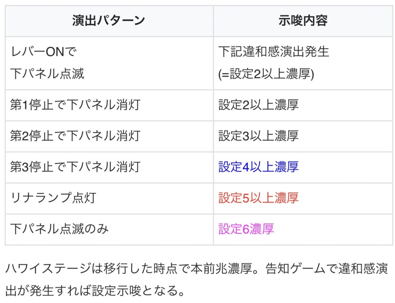Select 第2停止で下パネル消灯 row label

click(x=75, y=135)
